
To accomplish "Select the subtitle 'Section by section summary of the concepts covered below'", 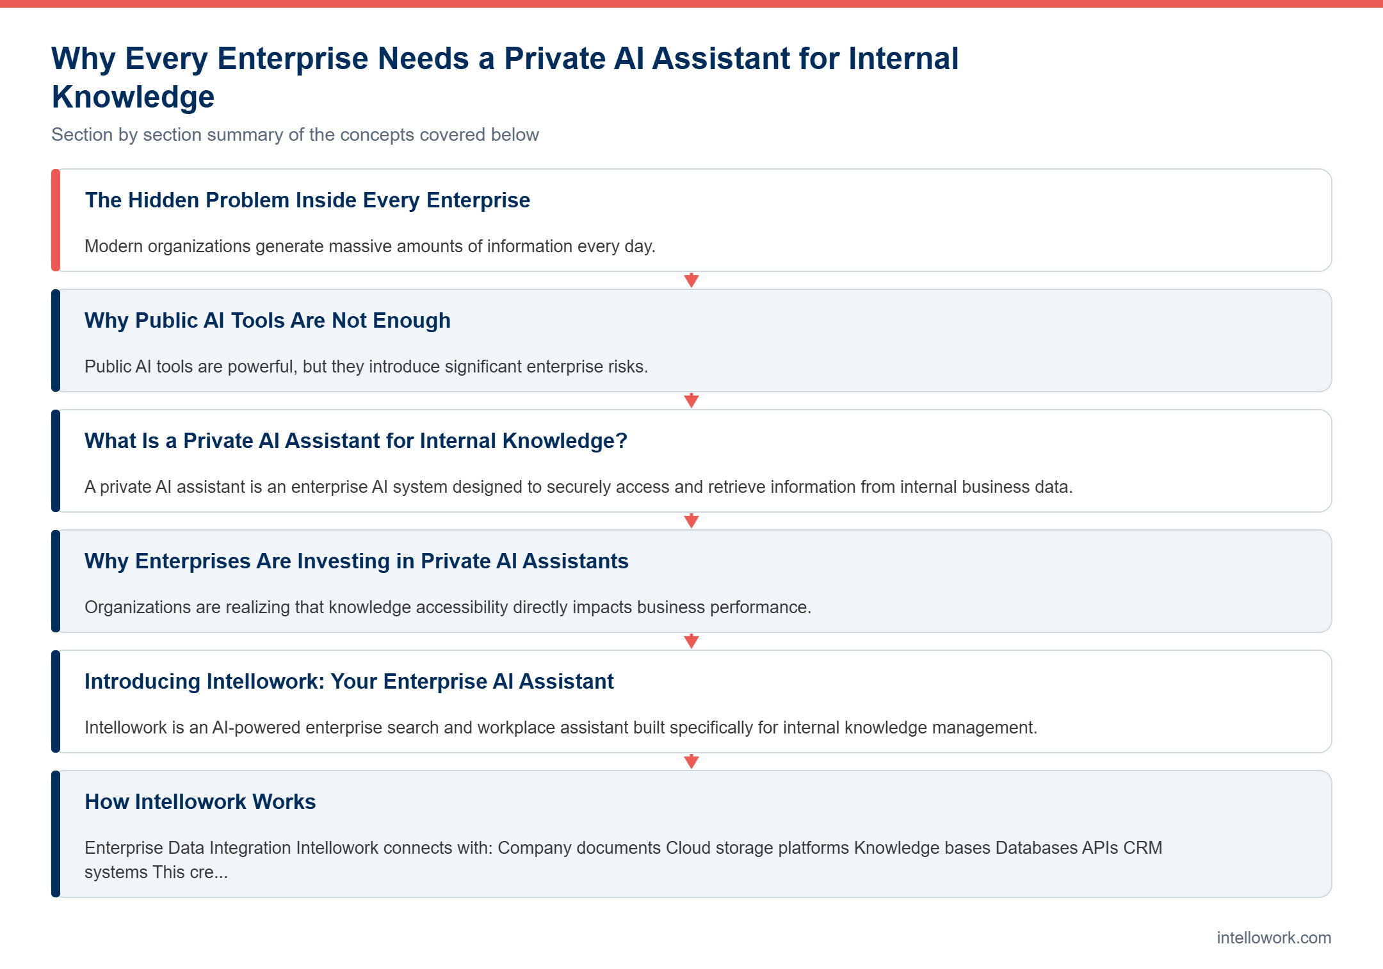I will 295,134.
